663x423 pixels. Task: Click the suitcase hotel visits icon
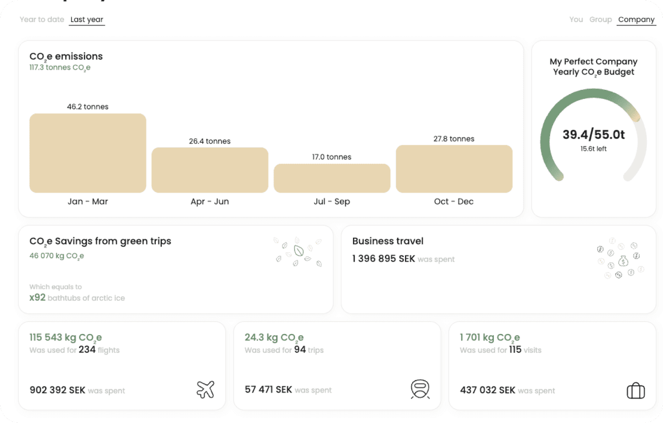click(x=635, y=391)
